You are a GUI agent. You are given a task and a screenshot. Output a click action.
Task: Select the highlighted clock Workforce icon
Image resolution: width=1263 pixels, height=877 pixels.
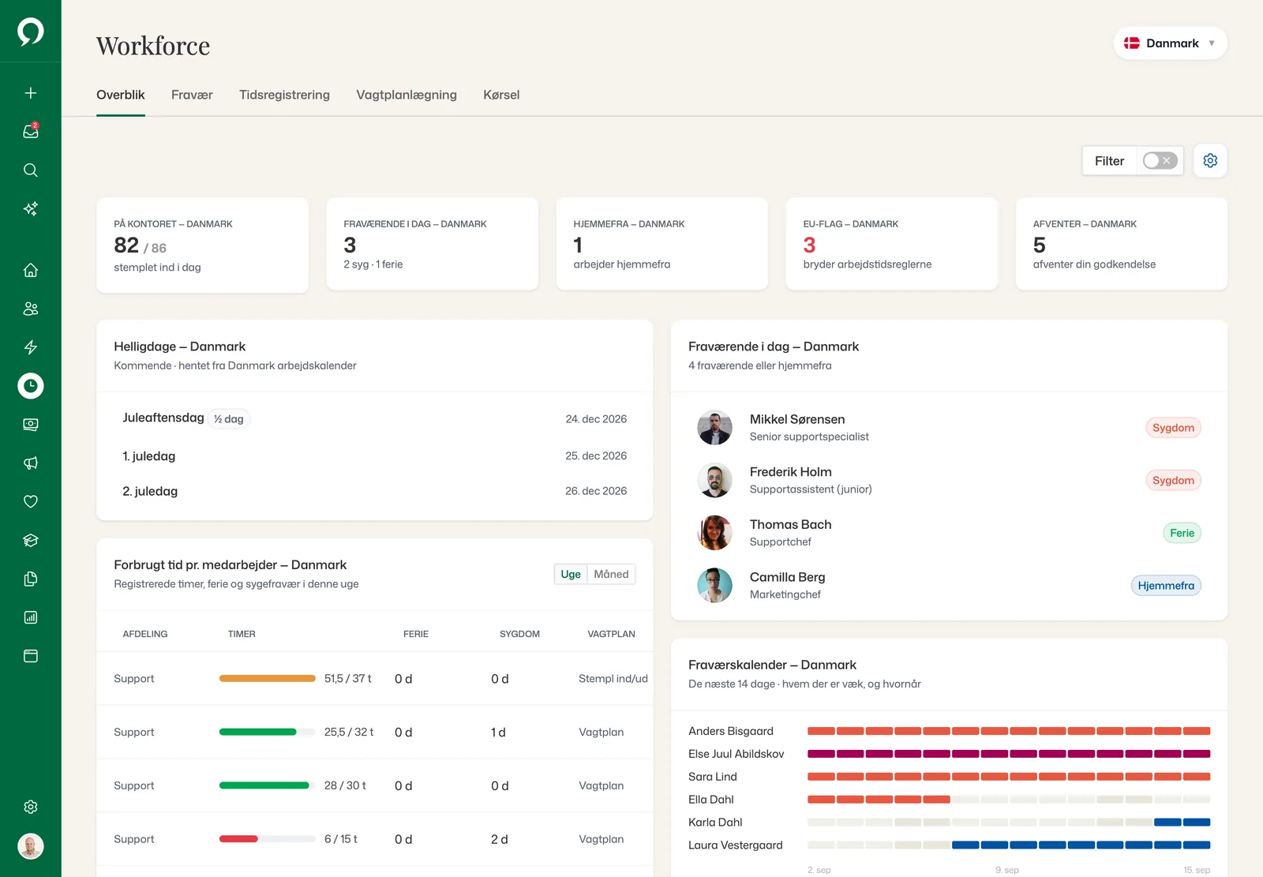31,386
